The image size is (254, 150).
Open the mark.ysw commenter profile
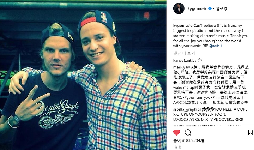pos(181,67)
